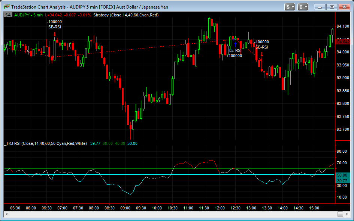
Task: Open the S dropdown button in title bar
Action: pyautogui.click(x=290, y=7)
